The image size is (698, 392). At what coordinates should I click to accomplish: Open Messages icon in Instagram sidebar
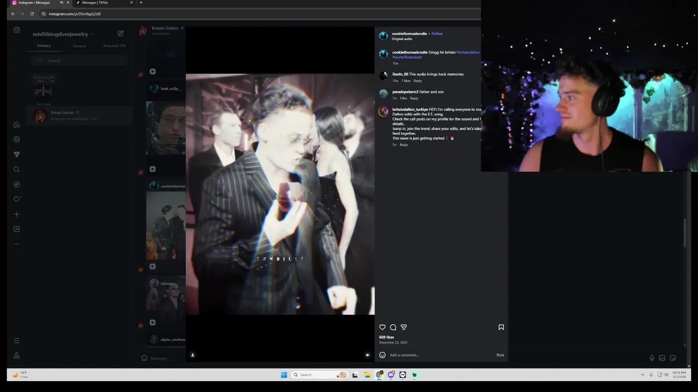click(x=16, y=155)
